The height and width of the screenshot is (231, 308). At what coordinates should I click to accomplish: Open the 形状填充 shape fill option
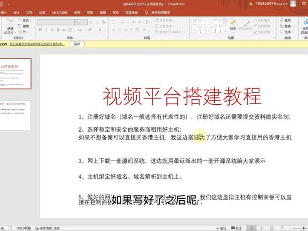(263, 20)
